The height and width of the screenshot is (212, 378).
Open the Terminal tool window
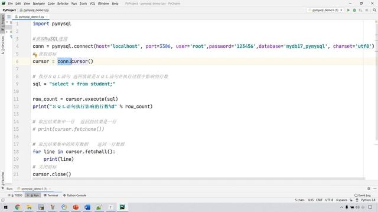pyautogui.click(x=51, y=196)
